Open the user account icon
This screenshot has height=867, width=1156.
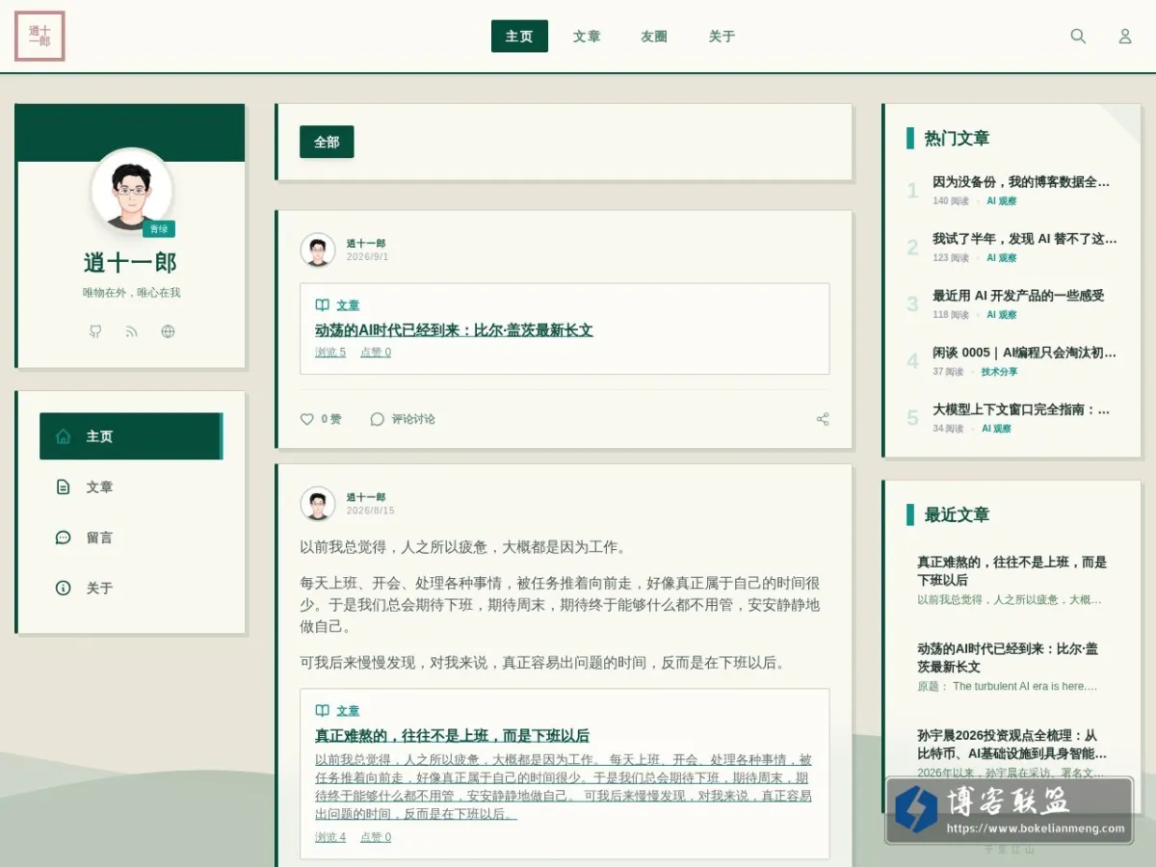[1124, 36]
